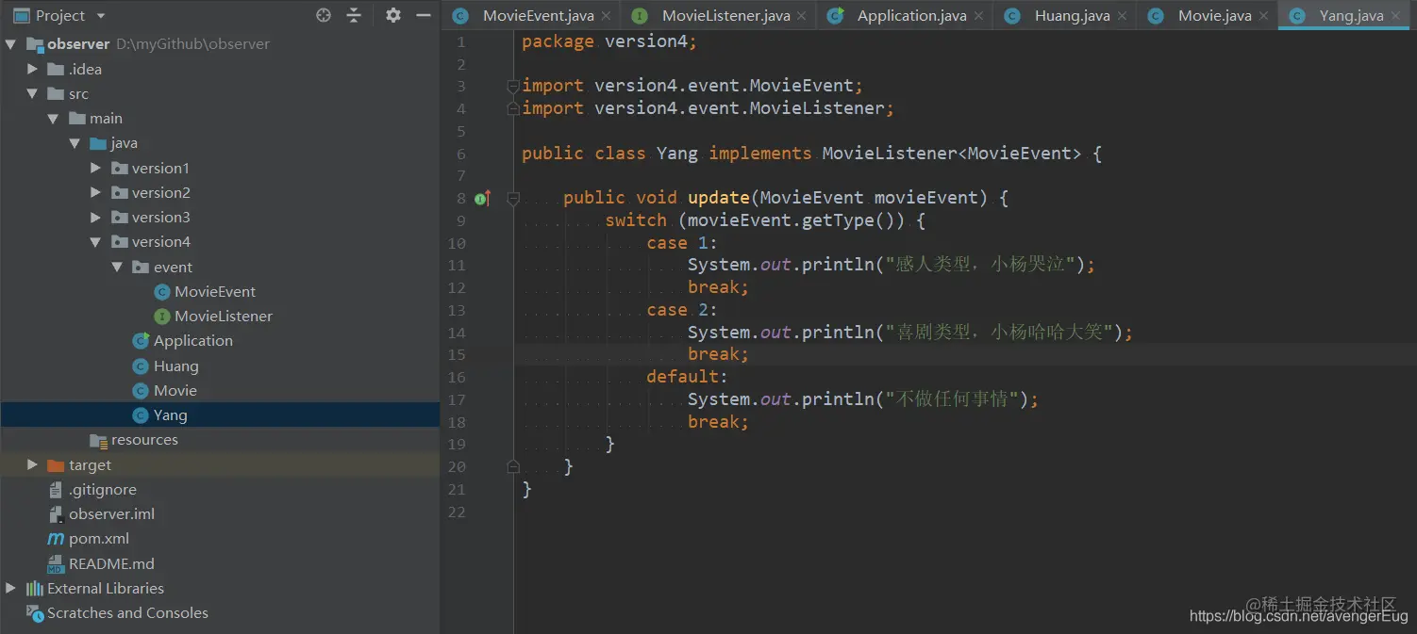Toggle fold marker for update method line 8

513,198
